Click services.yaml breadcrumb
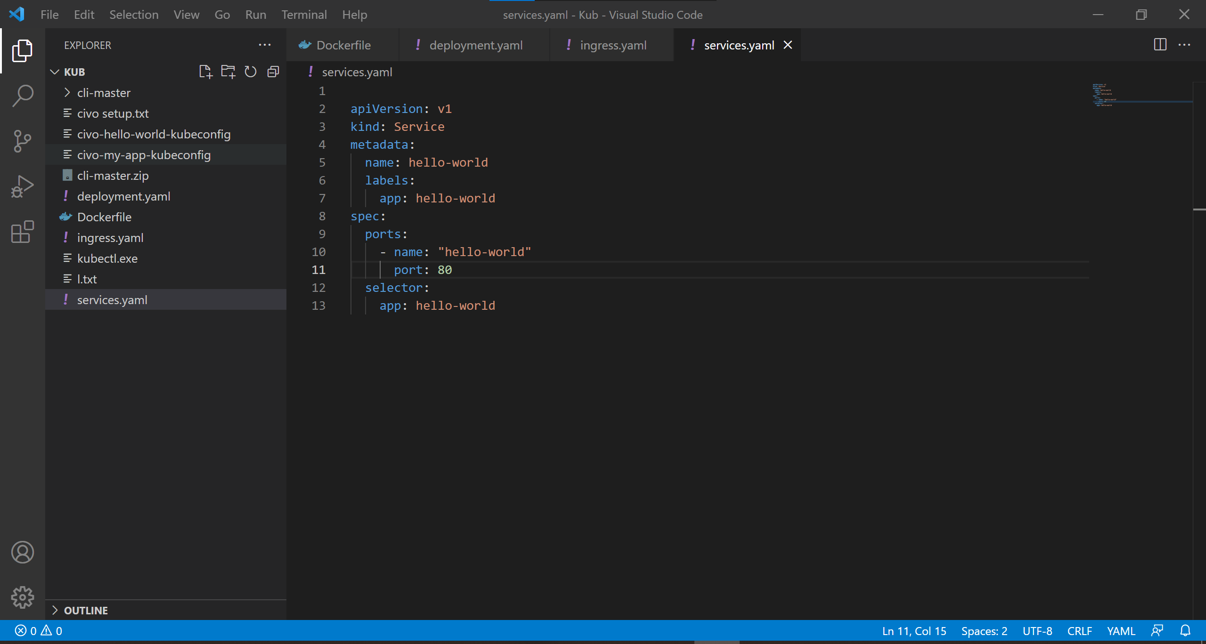 point(357,72)
